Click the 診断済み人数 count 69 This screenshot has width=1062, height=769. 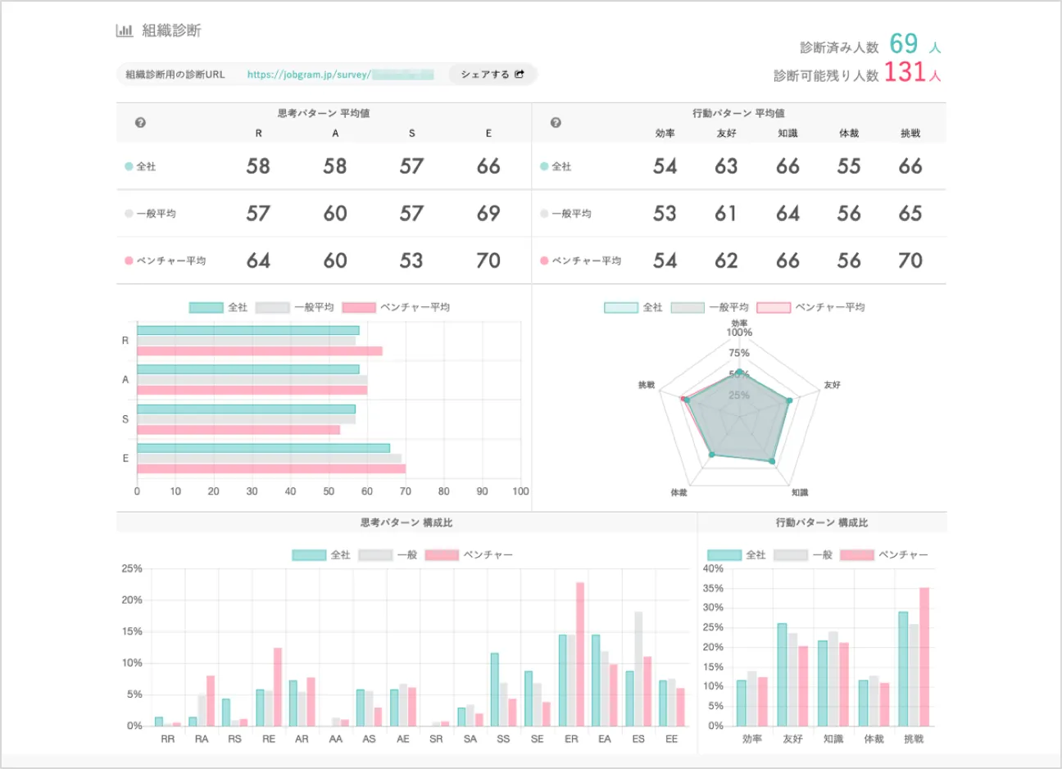pyautogui.click(x=904, y=43)
